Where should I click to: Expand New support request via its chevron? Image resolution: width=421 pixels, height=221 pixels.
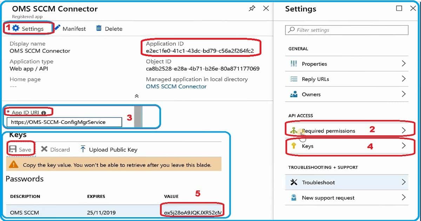click(403, 197)
